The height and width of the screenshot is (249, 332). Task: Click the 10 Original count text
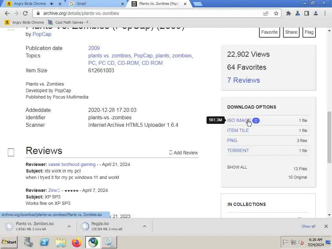pos(298,177)
